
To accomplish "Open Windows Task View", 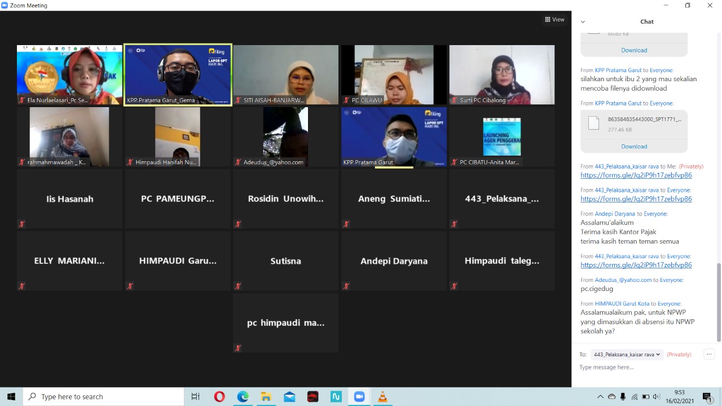I will [x=195, y=397].
